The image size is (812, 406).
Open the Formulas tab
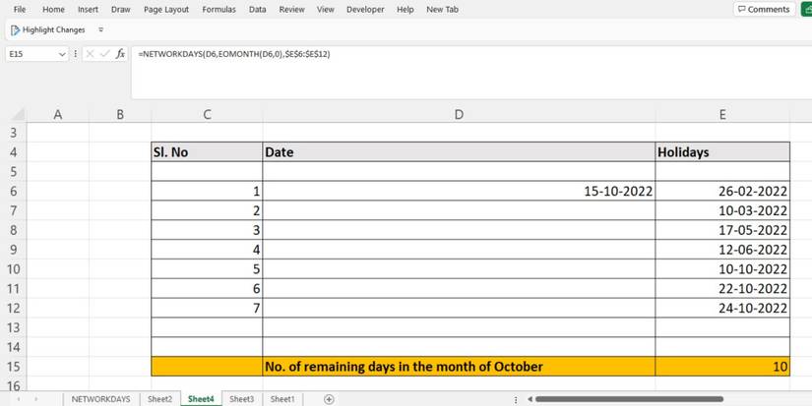point(219,9)
